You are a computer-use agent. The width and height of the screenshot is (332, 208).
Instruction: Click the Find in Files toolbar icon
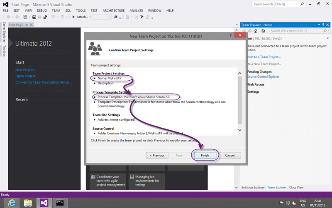(x=115, y=17)
